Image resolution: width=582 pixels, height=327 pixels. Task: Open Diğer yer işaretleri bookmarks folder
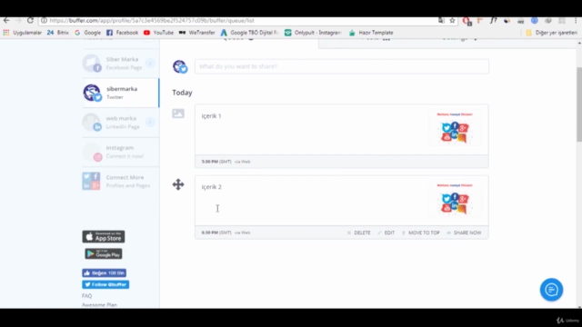(552, 33)
